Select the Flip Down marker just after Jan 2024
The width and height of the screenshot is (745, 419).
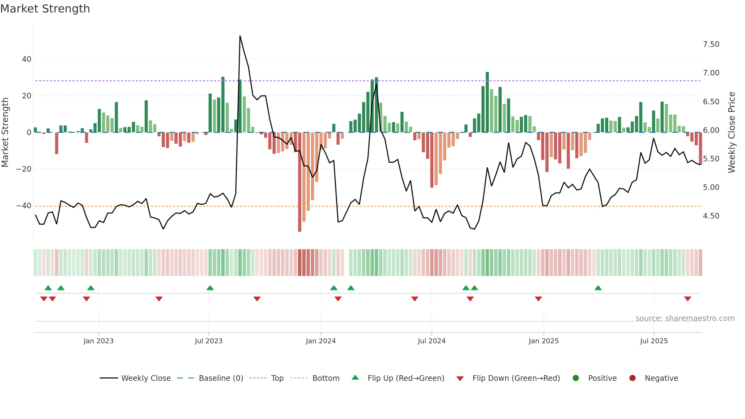(x=338, y=299)
